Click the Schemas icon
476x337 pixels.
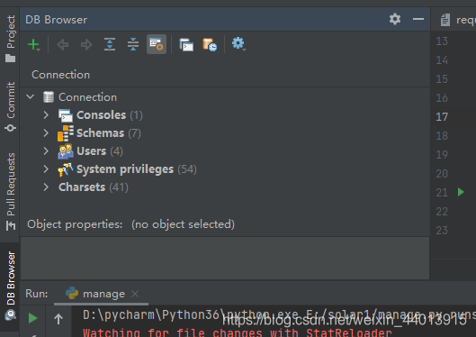(x=66, y=133)
